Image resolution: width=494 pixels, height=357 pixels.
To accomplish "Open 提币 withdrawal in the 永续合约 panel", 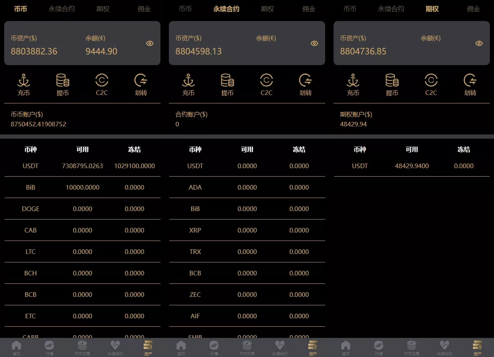I will point(227,84).
